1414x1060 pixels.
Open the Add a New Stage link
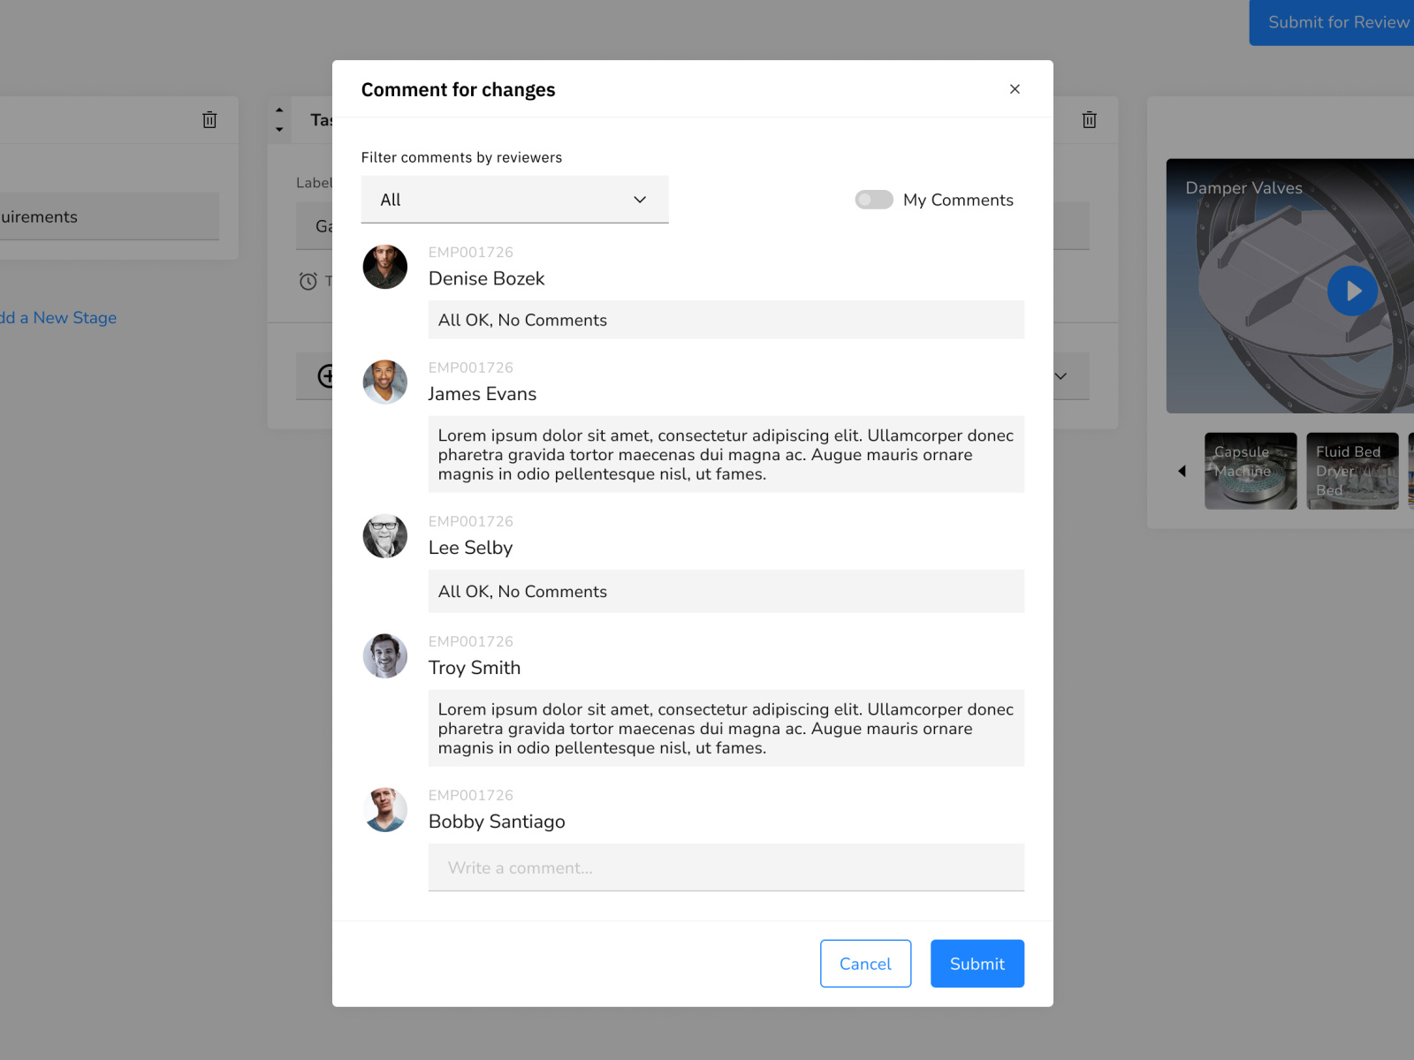click(x=58, y=317)
